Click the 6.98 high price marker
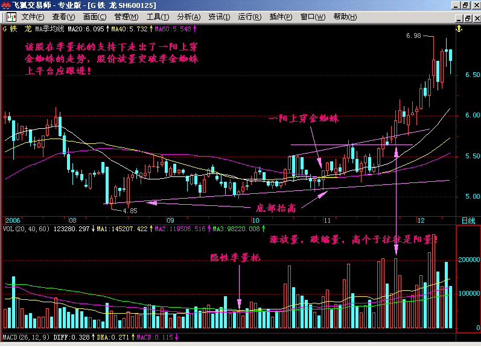The width and height of the screenshot is (481, 348). coord(413,36)
